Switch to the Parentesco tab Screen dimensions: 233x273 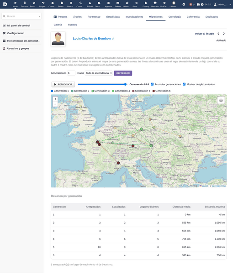94,17
